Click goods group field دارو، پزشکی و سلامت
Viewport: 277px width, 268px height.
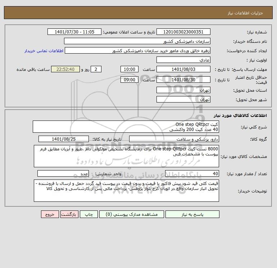tap(174, 139)
